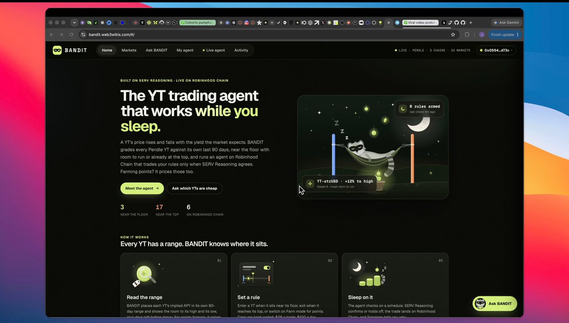
Task: Open the Ask BANDIT nav tab
Action: pos(157,50)
